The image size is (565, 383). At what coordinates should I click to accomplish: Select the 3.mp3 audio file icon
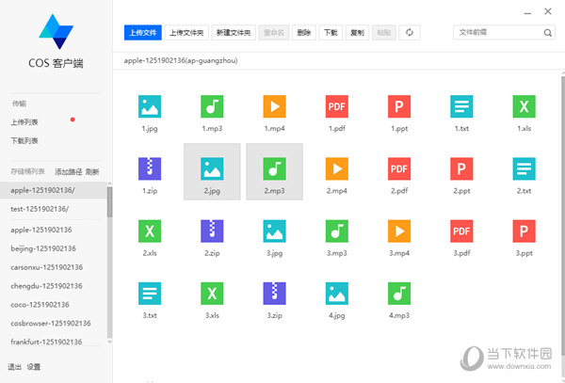pos(337,231)
